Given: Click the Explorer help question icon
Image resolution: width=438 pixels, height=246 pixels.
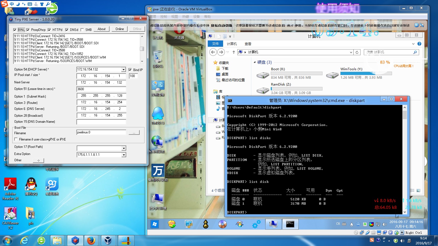Looking at the screenshot, I should [419, 44].
